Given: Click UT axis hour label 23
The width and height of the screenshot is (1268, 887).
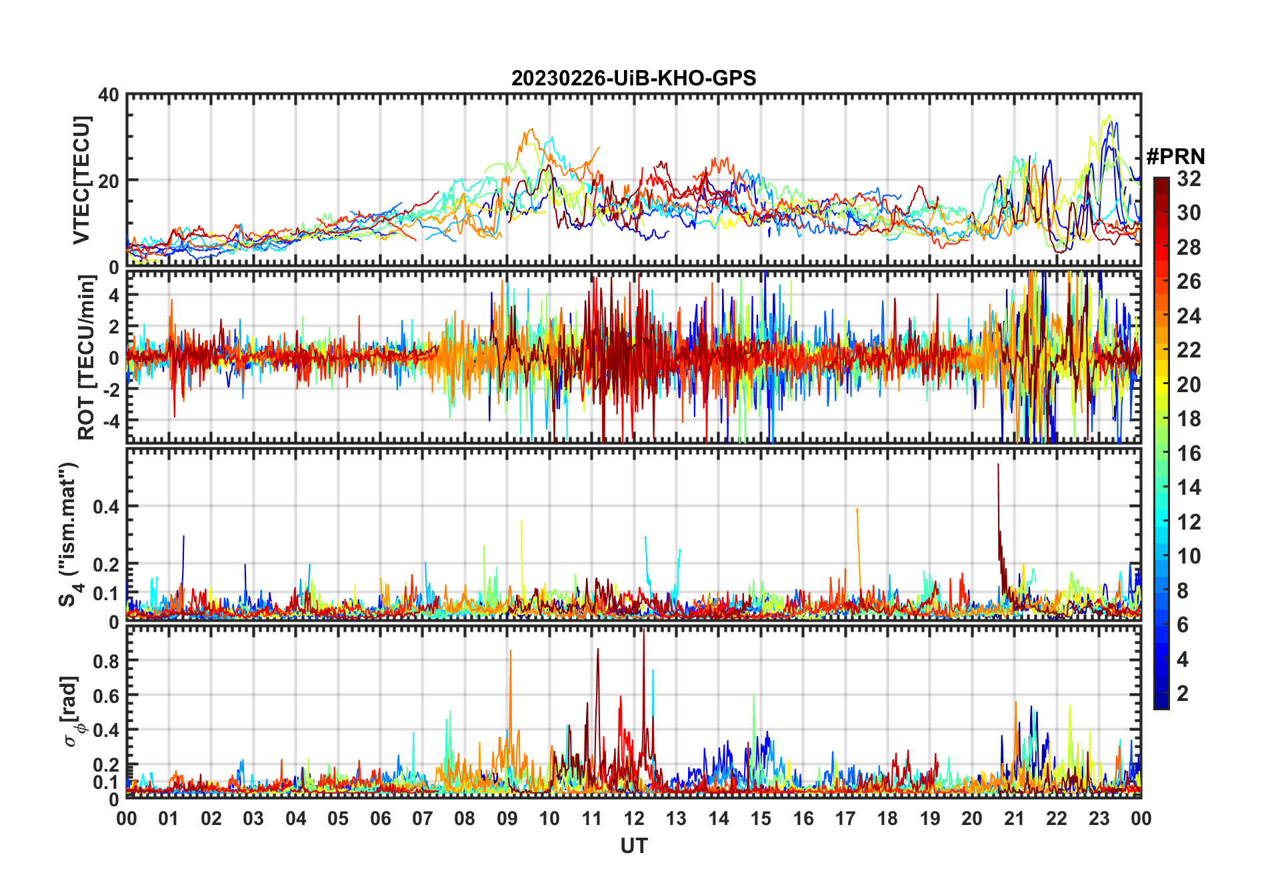Looking at the screenshot, I should [x=1099, y=818].
